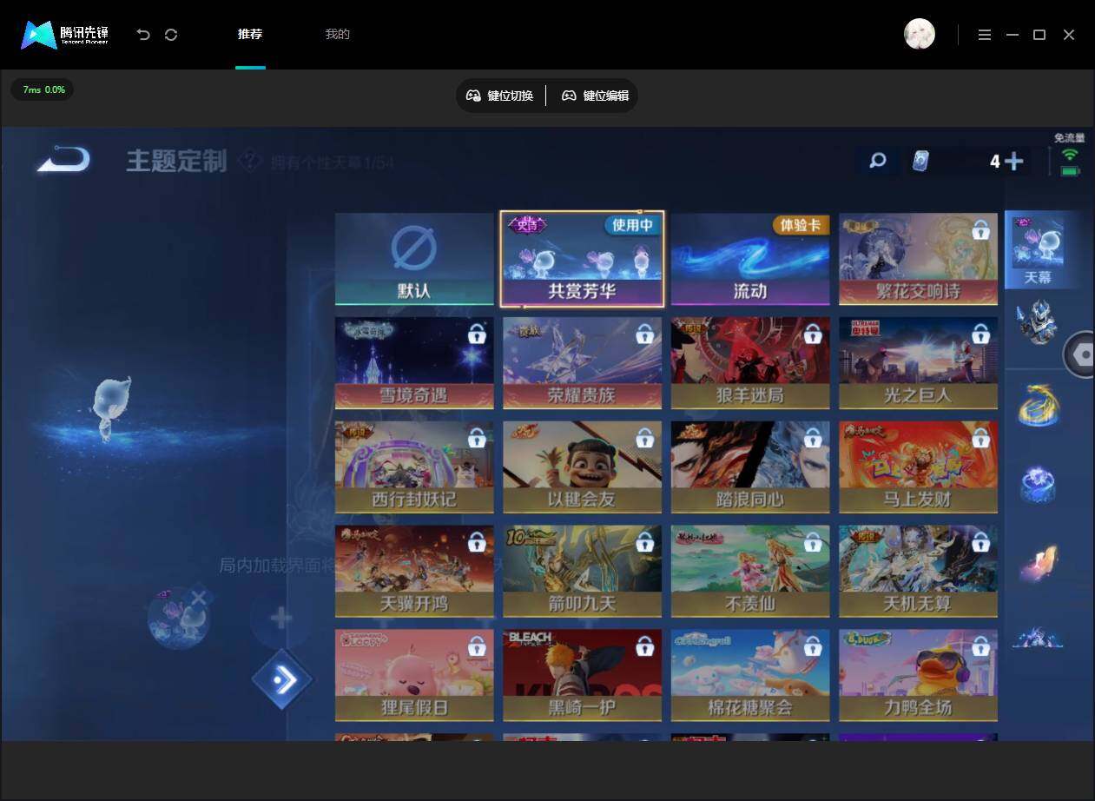Click the card ticket icon beside count 4
The image size is (1095, 801).
[x=920, y=161]
